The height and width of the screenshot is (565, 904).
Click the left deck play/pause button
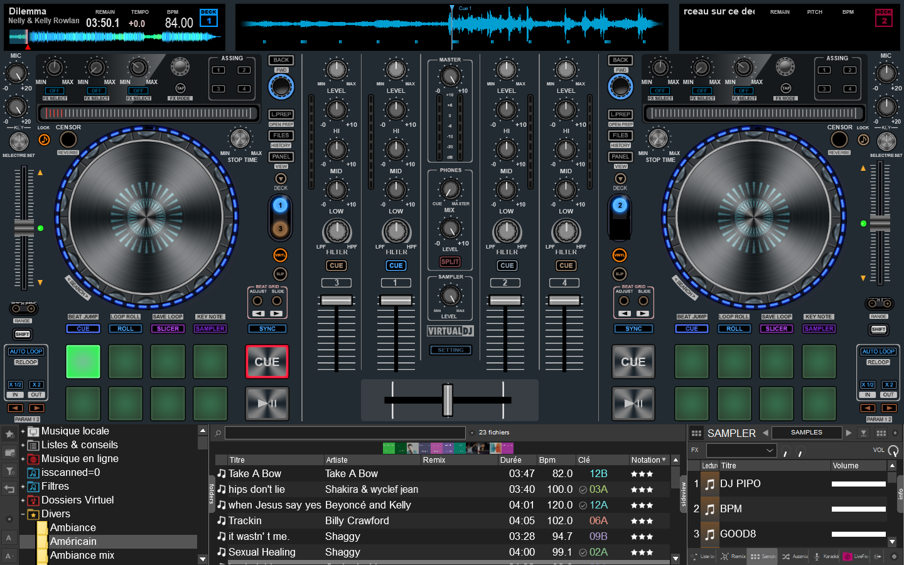tap(267, 403)
